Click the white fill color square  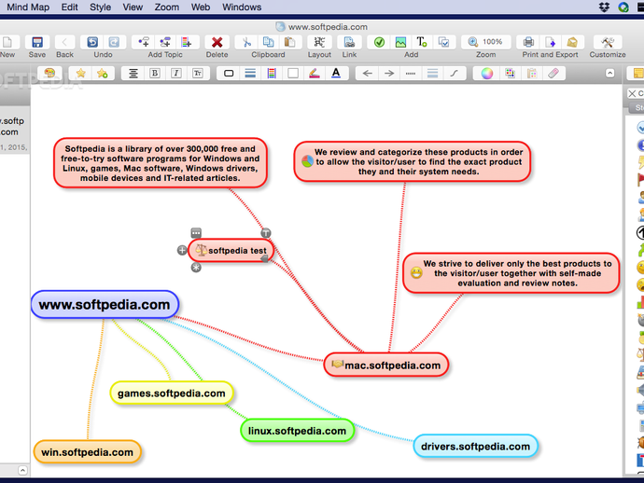293,73
